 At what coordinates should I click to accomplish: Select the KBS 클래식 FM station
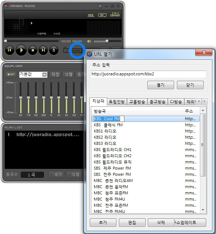[x=145, y=125]
